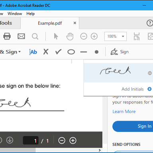Image resolution: width=153 pixels, height=153 pixels.
Task: Select the line tool
Action: point(84,52)
